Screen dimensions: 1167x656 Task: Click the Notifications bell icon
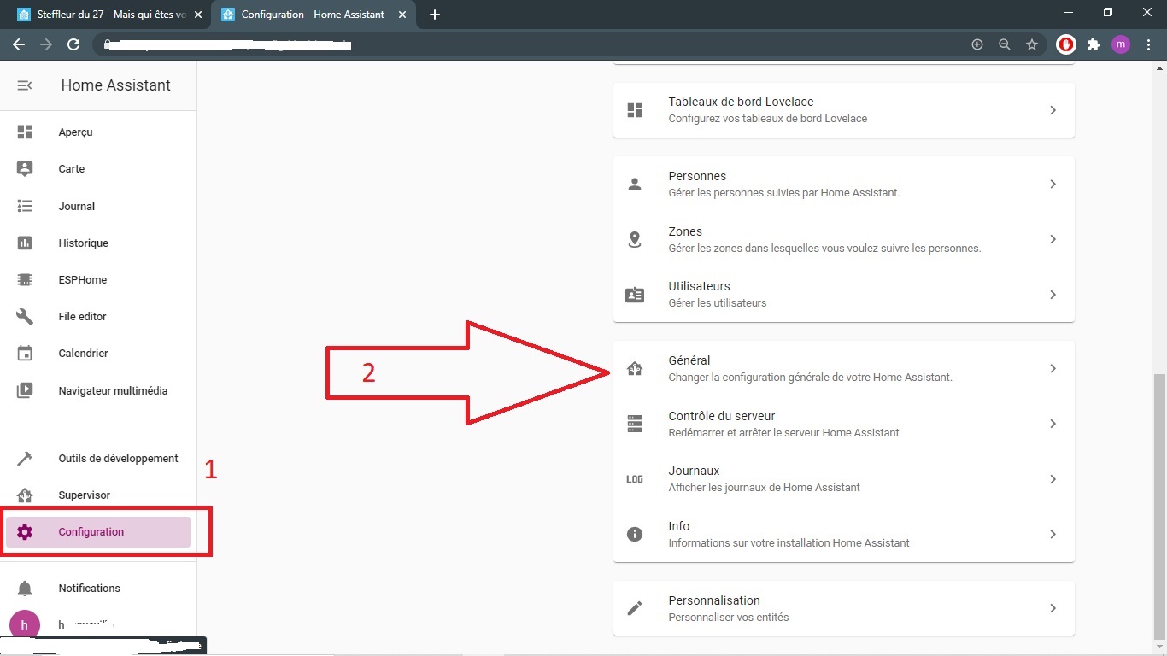[x=25, y=589]
